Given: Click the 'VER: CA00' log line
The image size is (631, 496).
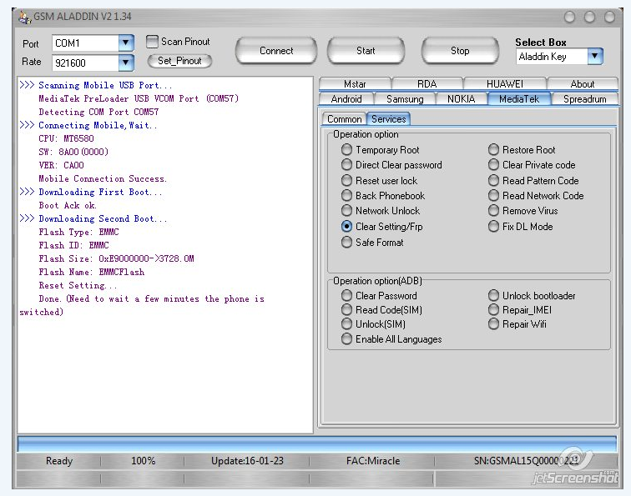Looking at the screenshot, I should click(x=61, y=165).
